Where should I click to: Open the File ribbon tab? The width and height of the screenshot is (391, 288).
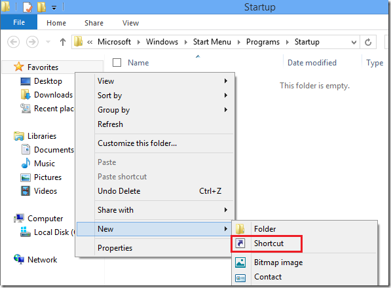tap(19, 22)
